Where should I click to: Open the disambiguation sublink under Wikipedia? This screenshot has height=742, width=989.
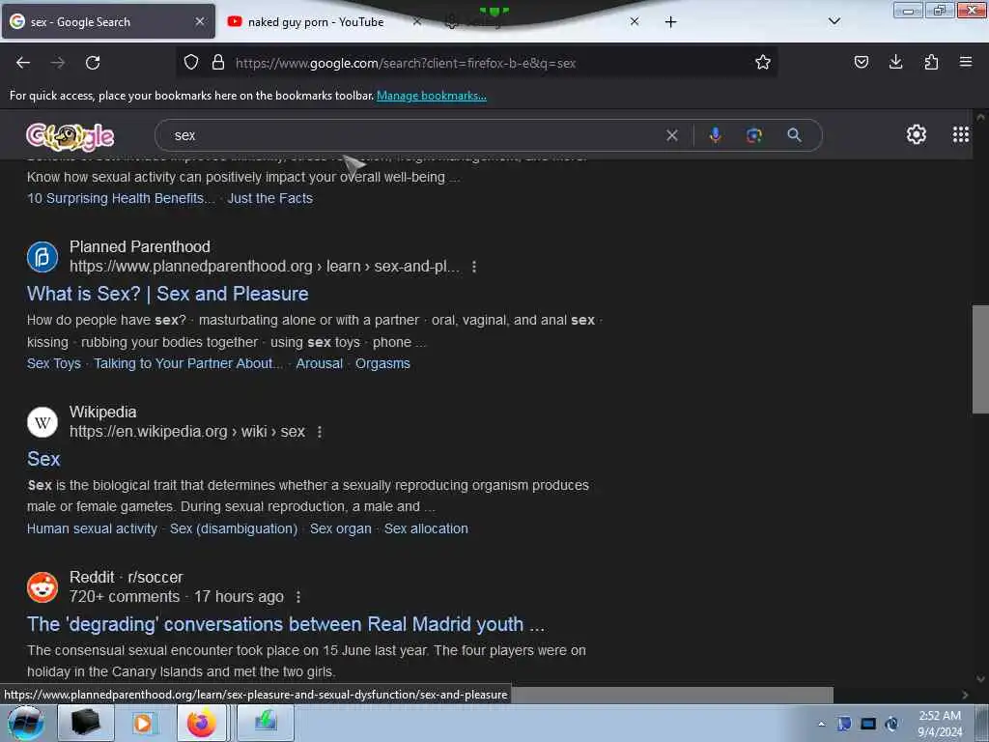pos(234,528)
